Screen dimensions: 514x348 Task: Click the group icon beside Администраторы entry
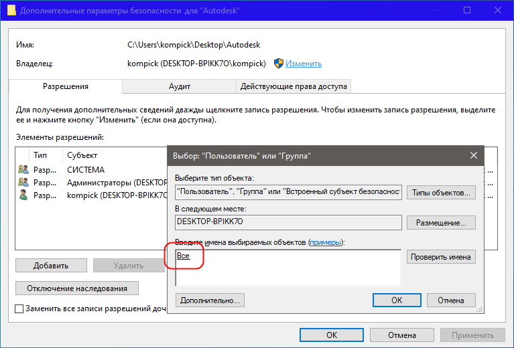[23, 182]
